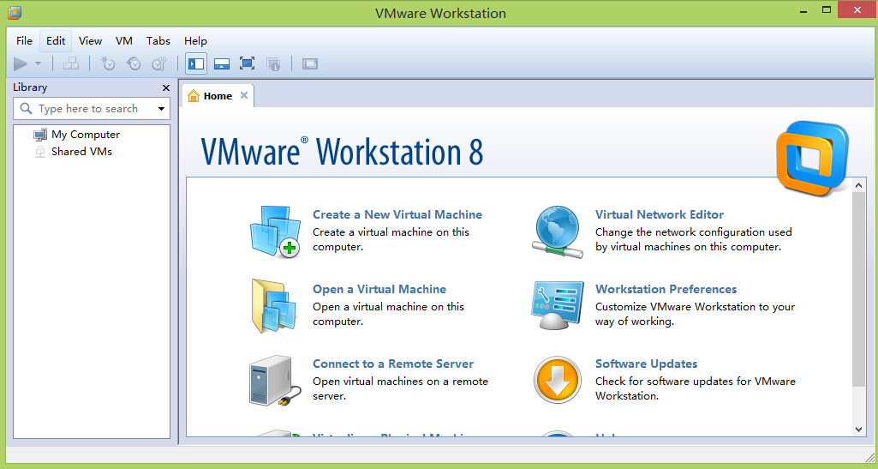Click 'Open virtual machines on a remote server.' text
878x469 pixels.
click(400, 388)
